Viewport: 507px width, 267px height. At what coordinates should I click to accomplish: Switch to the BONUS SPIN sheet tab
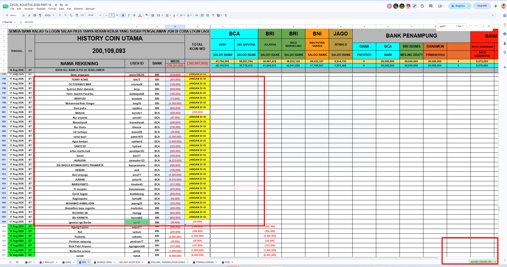[105, 262]
